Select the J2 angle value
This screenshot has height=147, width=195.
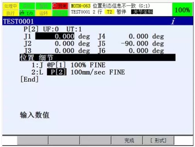64,44
